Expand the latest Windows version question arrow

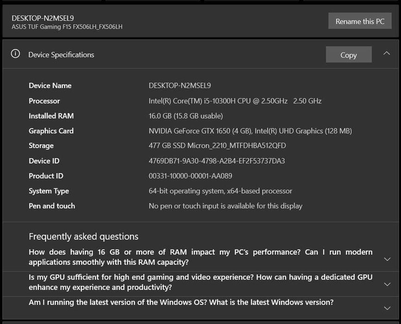[x=388, y=308]
